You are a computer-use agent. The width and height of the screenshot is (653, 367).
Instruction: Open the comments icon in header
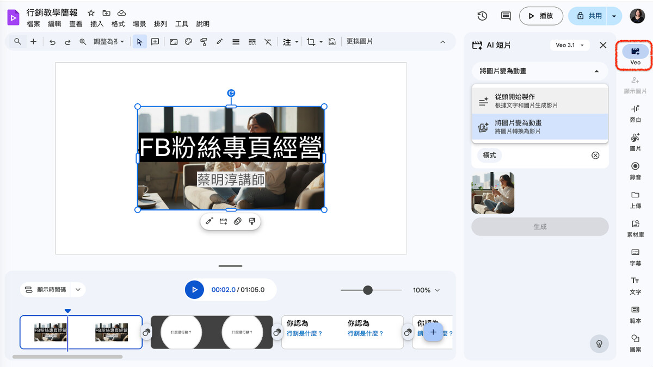pos(506,16)
